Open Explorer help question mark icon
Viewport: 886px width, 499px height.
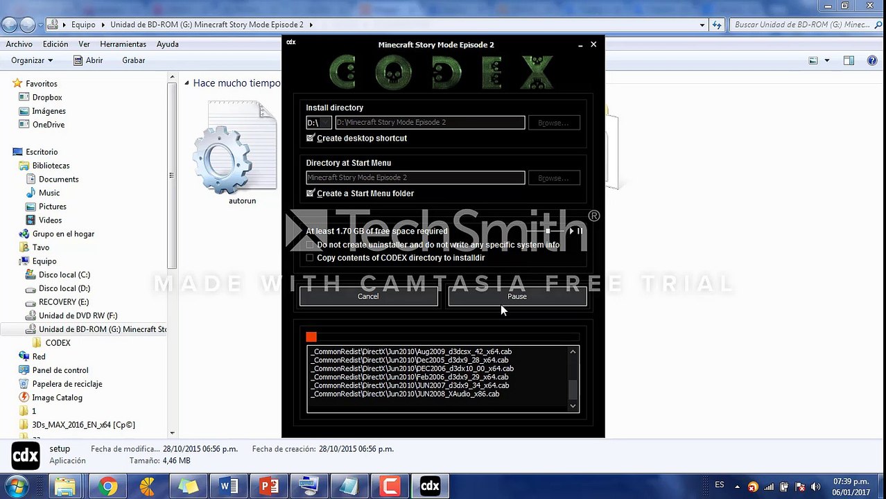[x=872, y=60]
